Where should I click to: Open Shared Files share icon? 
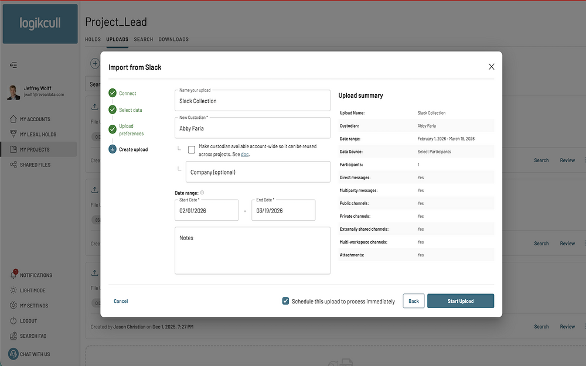(13, 165)
